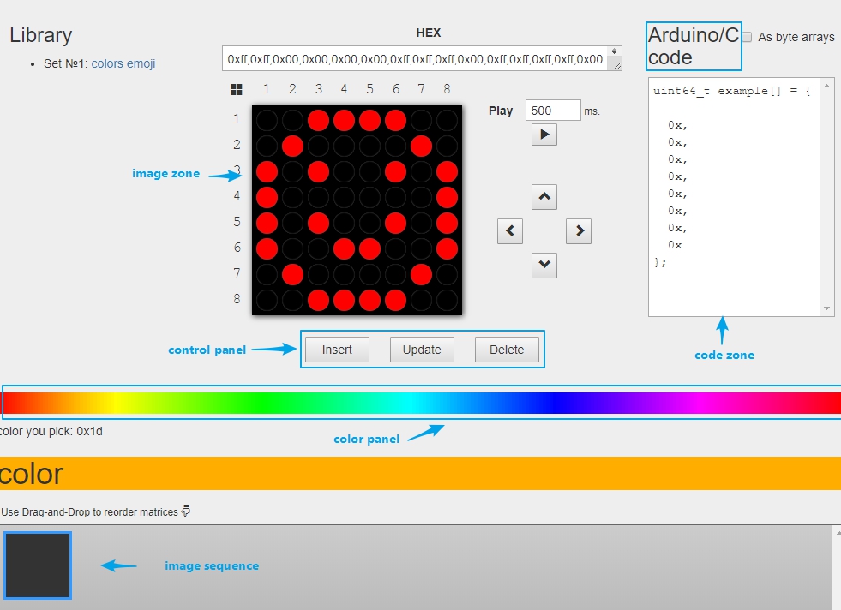Image resolution: width=841 pixels, height=610 pixels.
Task: Open the colors emoji library set
Action: click(x=123, y=63)
